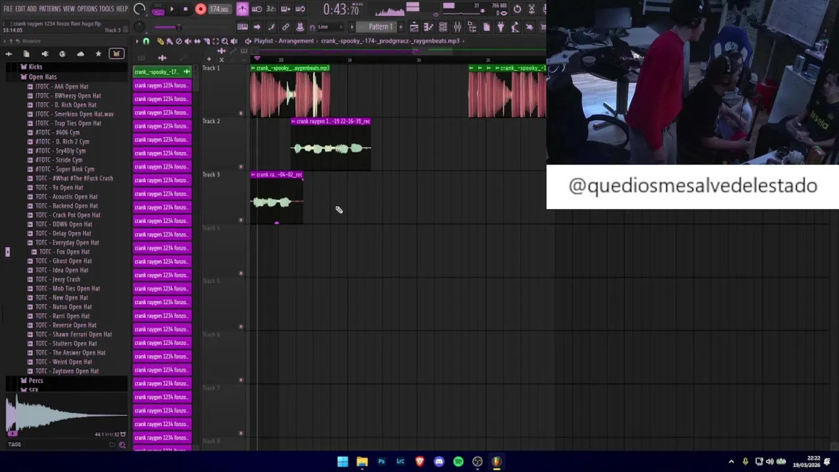This screenshot has height=472, width=839.
Task: Click the tempo field showing 174
Action: (x=220, y=9)
